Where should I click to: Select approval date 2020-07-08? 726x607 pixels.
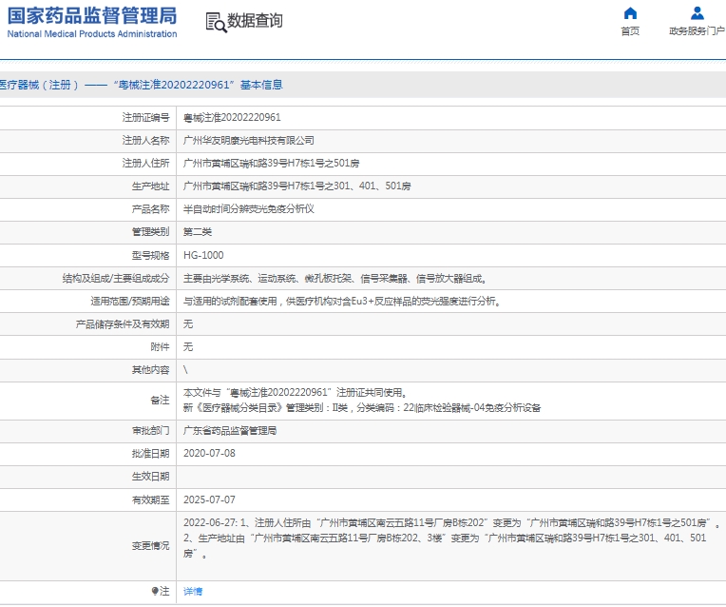click(x=209, y=454)
